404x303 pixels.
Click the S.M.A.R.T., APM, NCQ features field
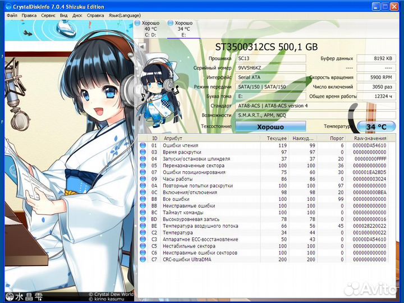point(315,115)
